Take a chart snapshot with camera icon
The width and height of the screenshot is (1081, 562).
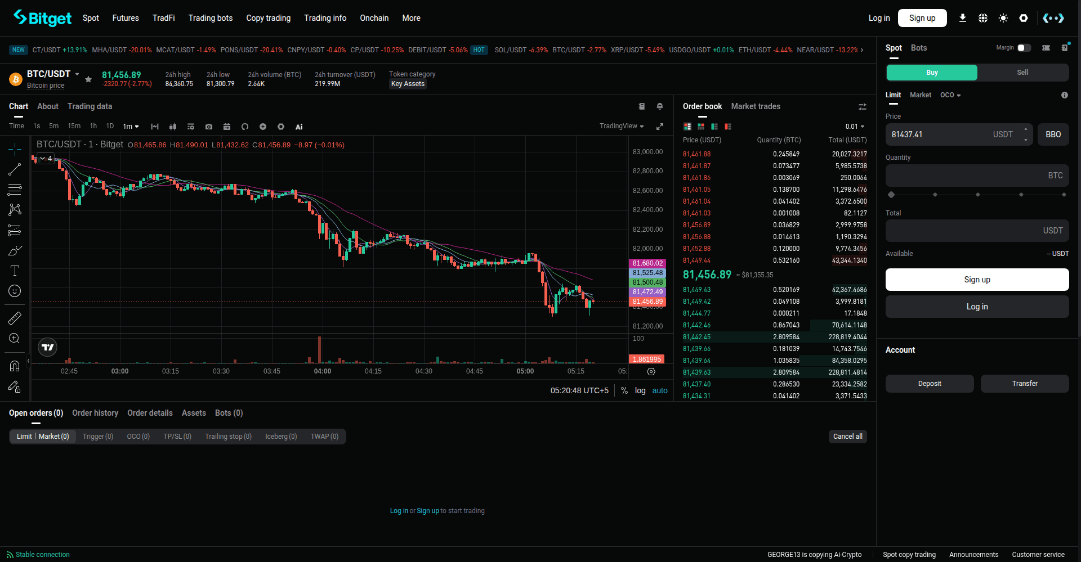(209, 127)
